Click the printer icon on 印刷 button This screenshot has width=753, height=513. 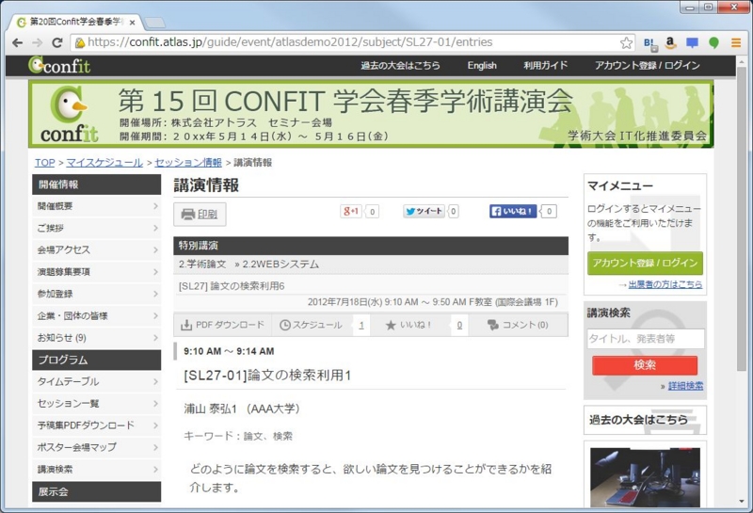click(187, 215)
